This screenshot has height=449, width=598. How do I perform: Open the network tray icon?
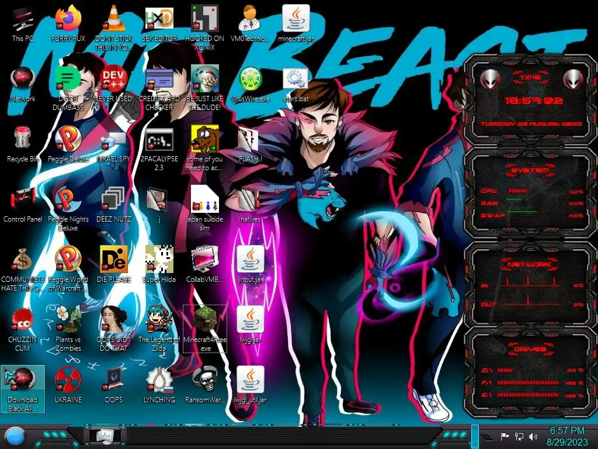tap(519, 436)
